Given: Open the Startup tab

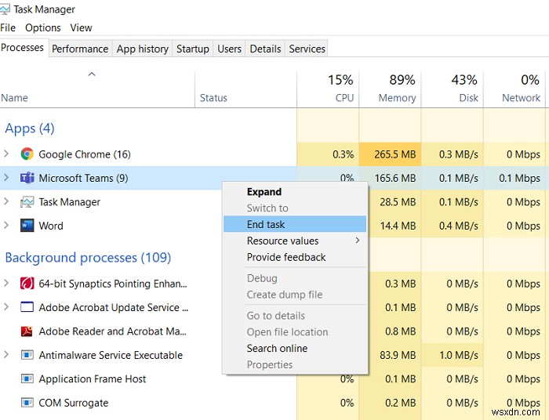Looking at the screenshot, I should pyautogui.click(x=192, y=49).
